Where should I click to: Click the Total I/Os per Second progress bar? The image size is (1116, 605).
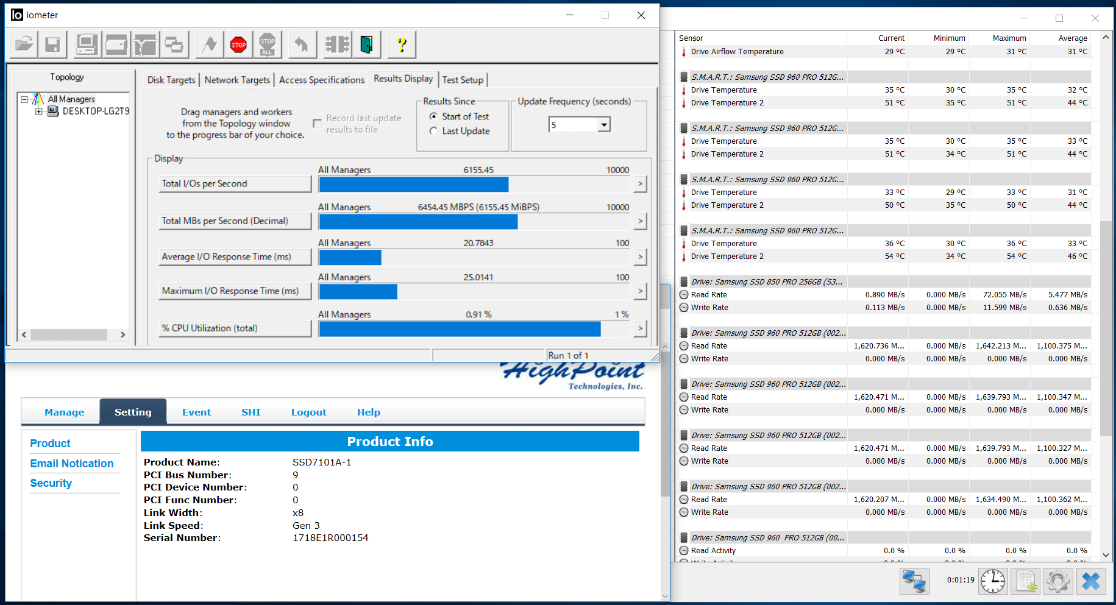(x=475, y=184)
